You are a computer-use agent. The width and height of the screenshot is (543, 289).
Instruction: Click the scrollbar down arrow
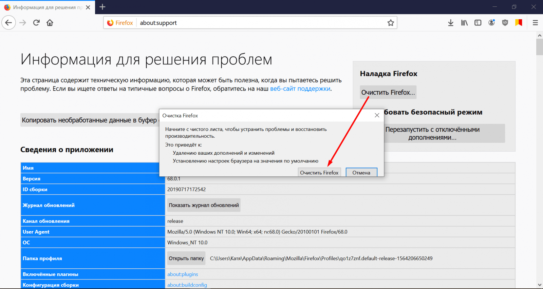coord(540,285)
